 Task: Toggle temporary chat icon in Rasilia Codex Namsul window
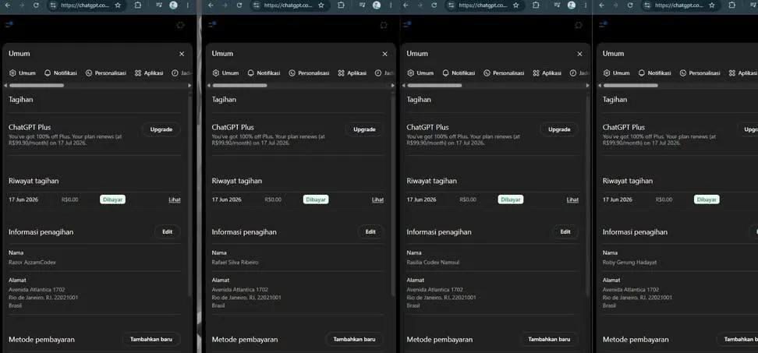coord(579,25)
